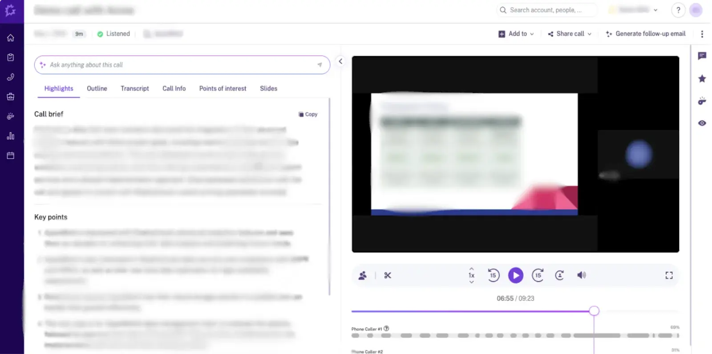This screenshot has width=712, height=354.
Task: Click the app logo in top-left corner
Action: click(x=10, y=10)
